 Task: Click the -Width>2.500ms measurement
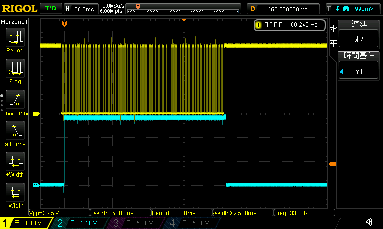point(243,213)
